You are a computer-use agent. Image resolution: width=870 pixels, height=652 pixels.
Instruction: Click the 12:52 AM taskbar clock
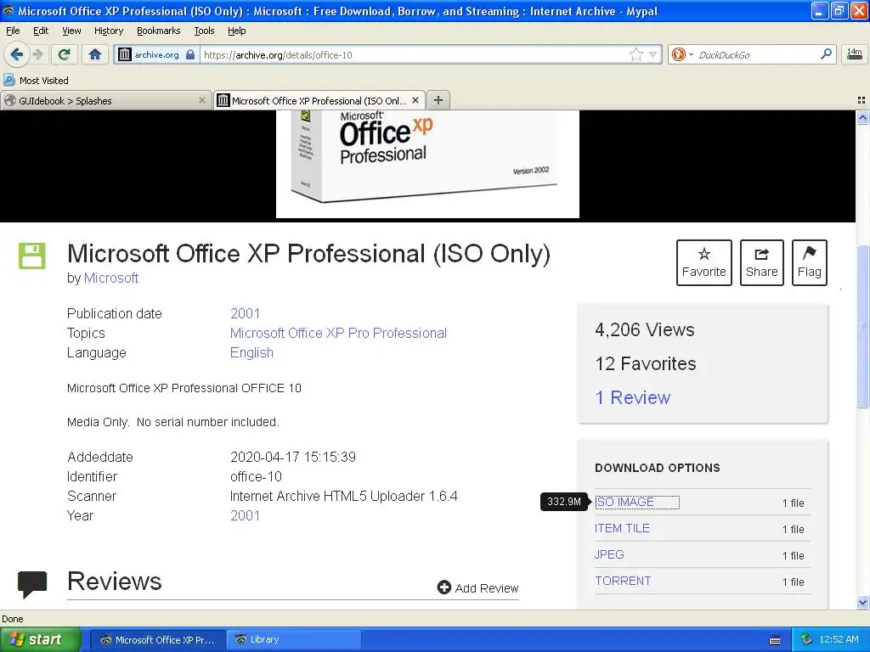click(839, 639)
